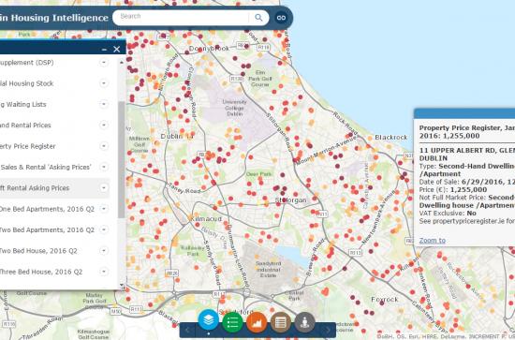Click the link icon beside search bar

pos(281,18)
